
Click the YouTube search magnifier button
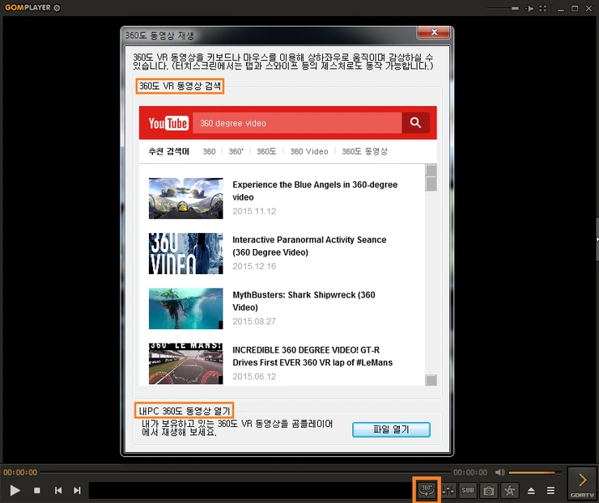point(415,123)
